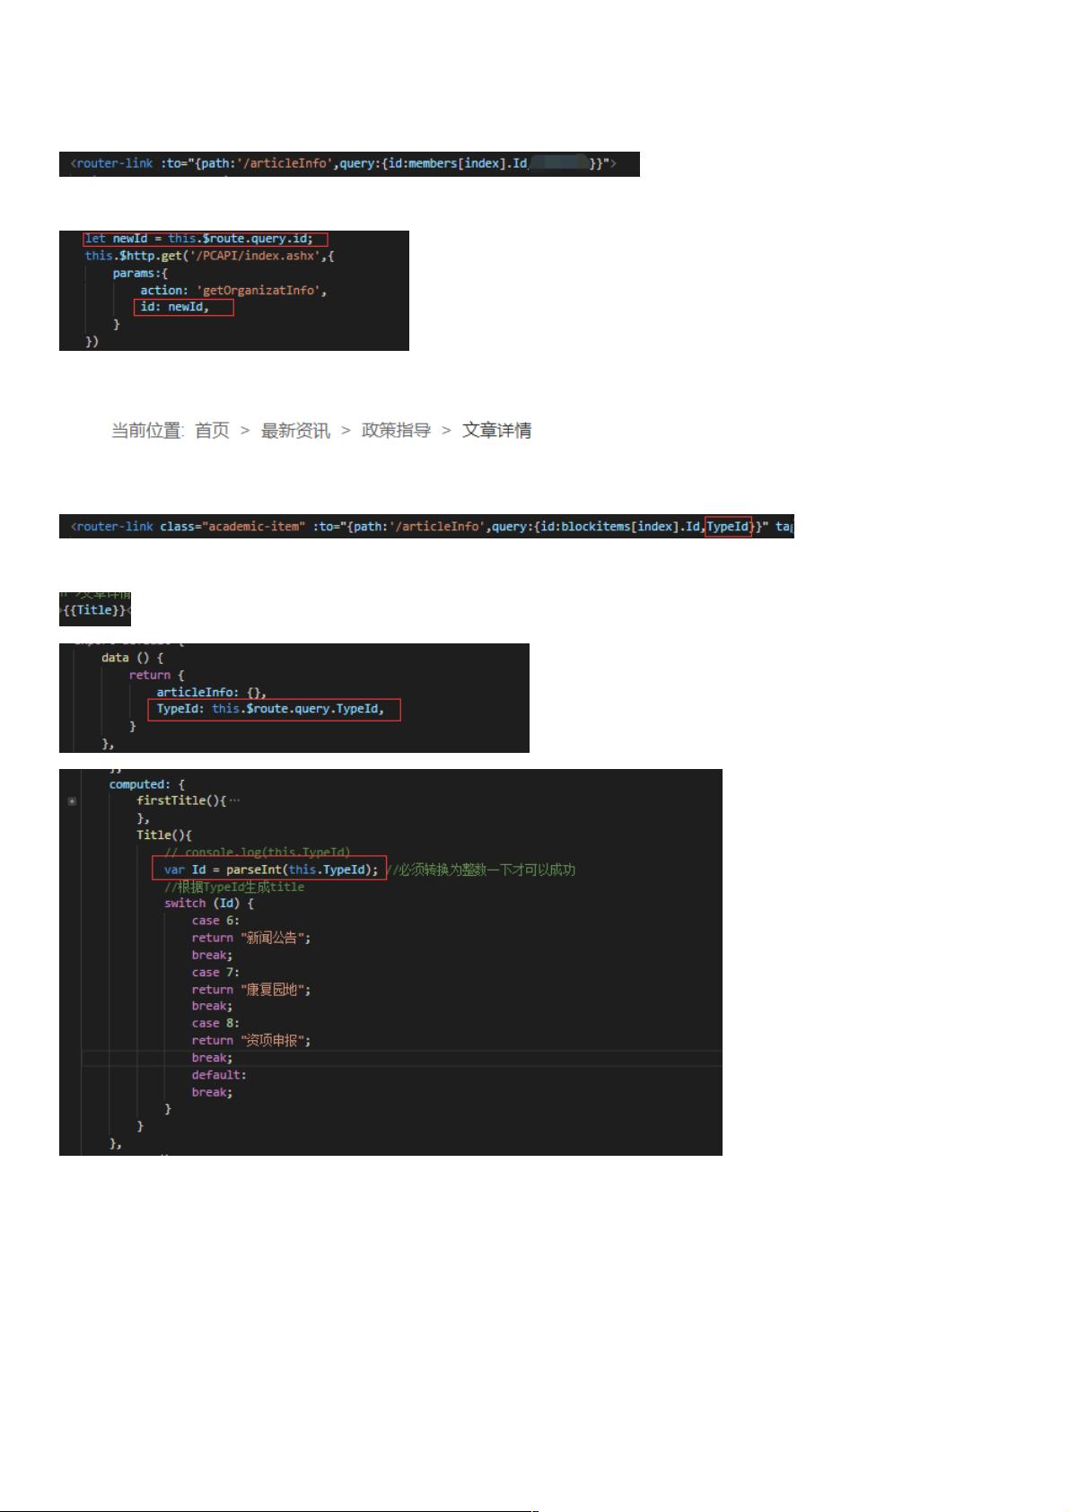Screen dimensions: 1069x1512
Task: Click the 'getOrganizatInfo' action string
Action: coord(260,291)
